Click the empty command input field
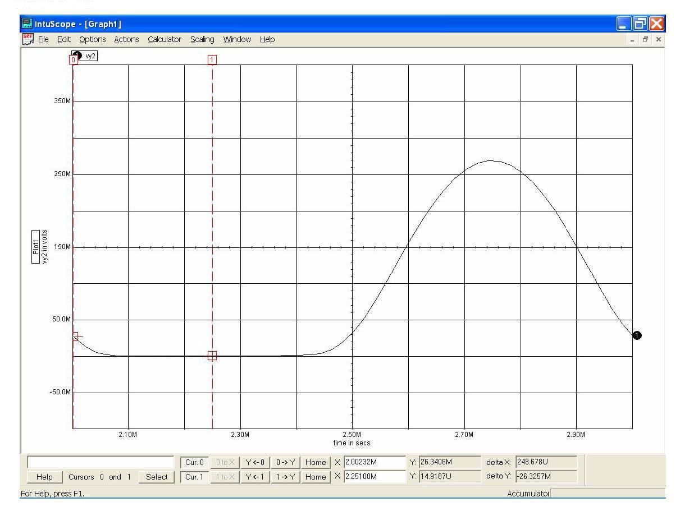The width and height of the screenshot is (680, 525). tap(101, 462)
